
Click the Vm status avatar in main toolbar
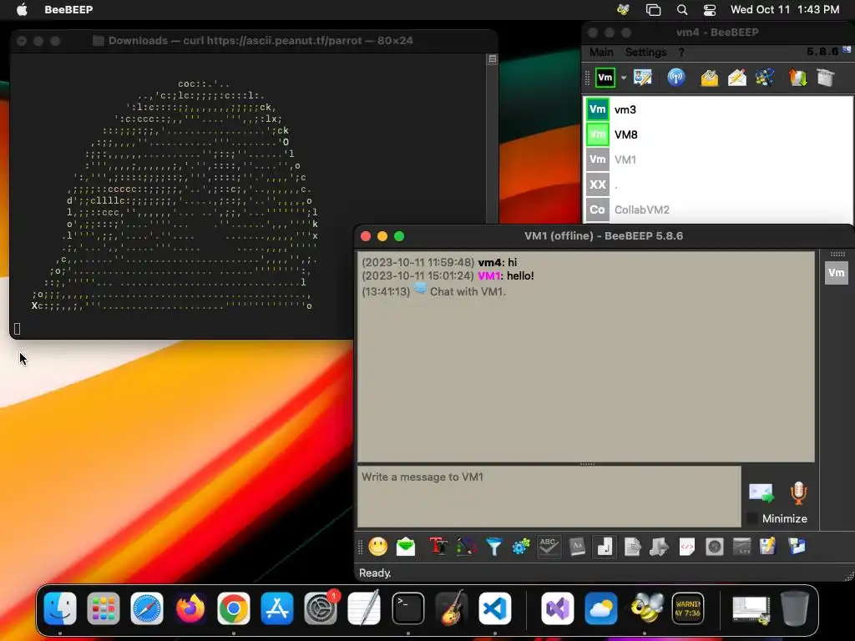[605, 78]
